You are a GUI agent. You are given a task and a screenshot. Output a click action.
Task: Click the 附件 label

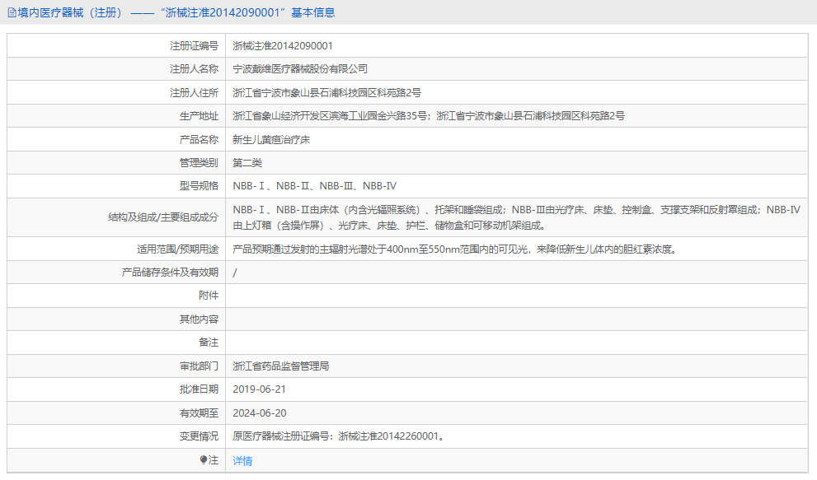point(209,296)
